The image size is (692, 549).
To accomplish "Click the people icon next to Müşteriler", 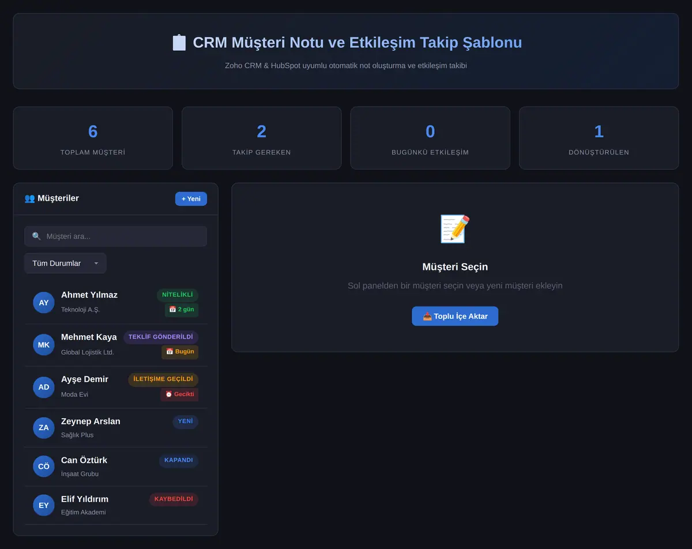I will pyautogui.click(x=29, y=198).
